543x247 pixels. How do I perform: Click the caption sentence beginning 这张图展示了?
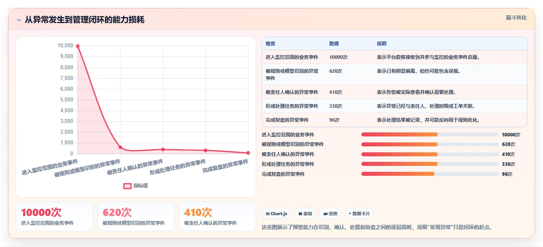(377, 228)
